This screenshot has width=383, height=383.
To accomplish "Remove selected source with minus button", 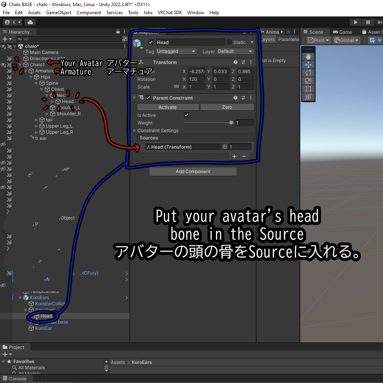I will (244, 156).
